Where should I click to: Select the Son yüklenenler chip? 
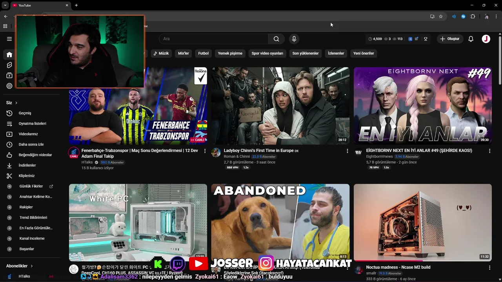pos(306,53)
